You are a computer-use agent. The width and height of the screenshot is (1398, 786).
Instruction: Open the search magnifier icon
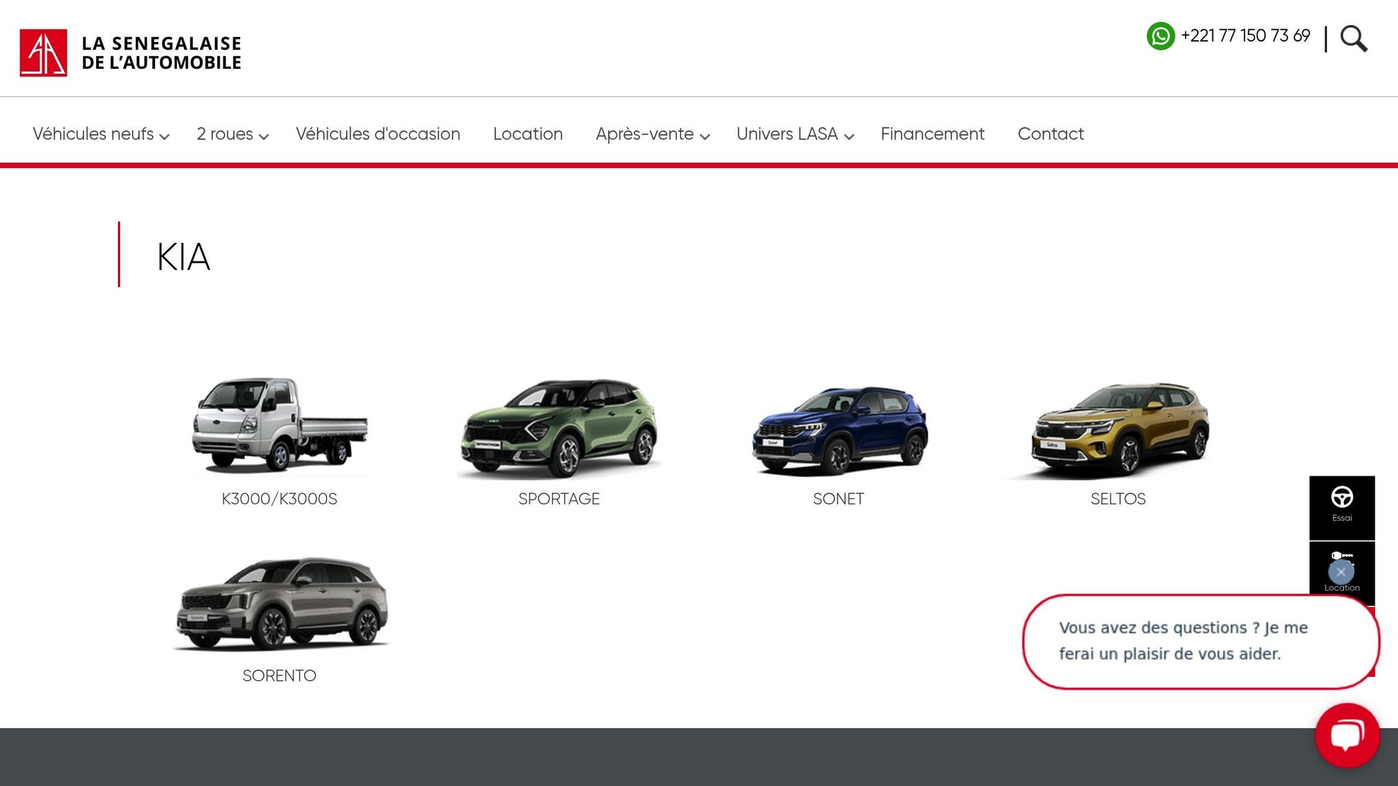[1354, 39]
